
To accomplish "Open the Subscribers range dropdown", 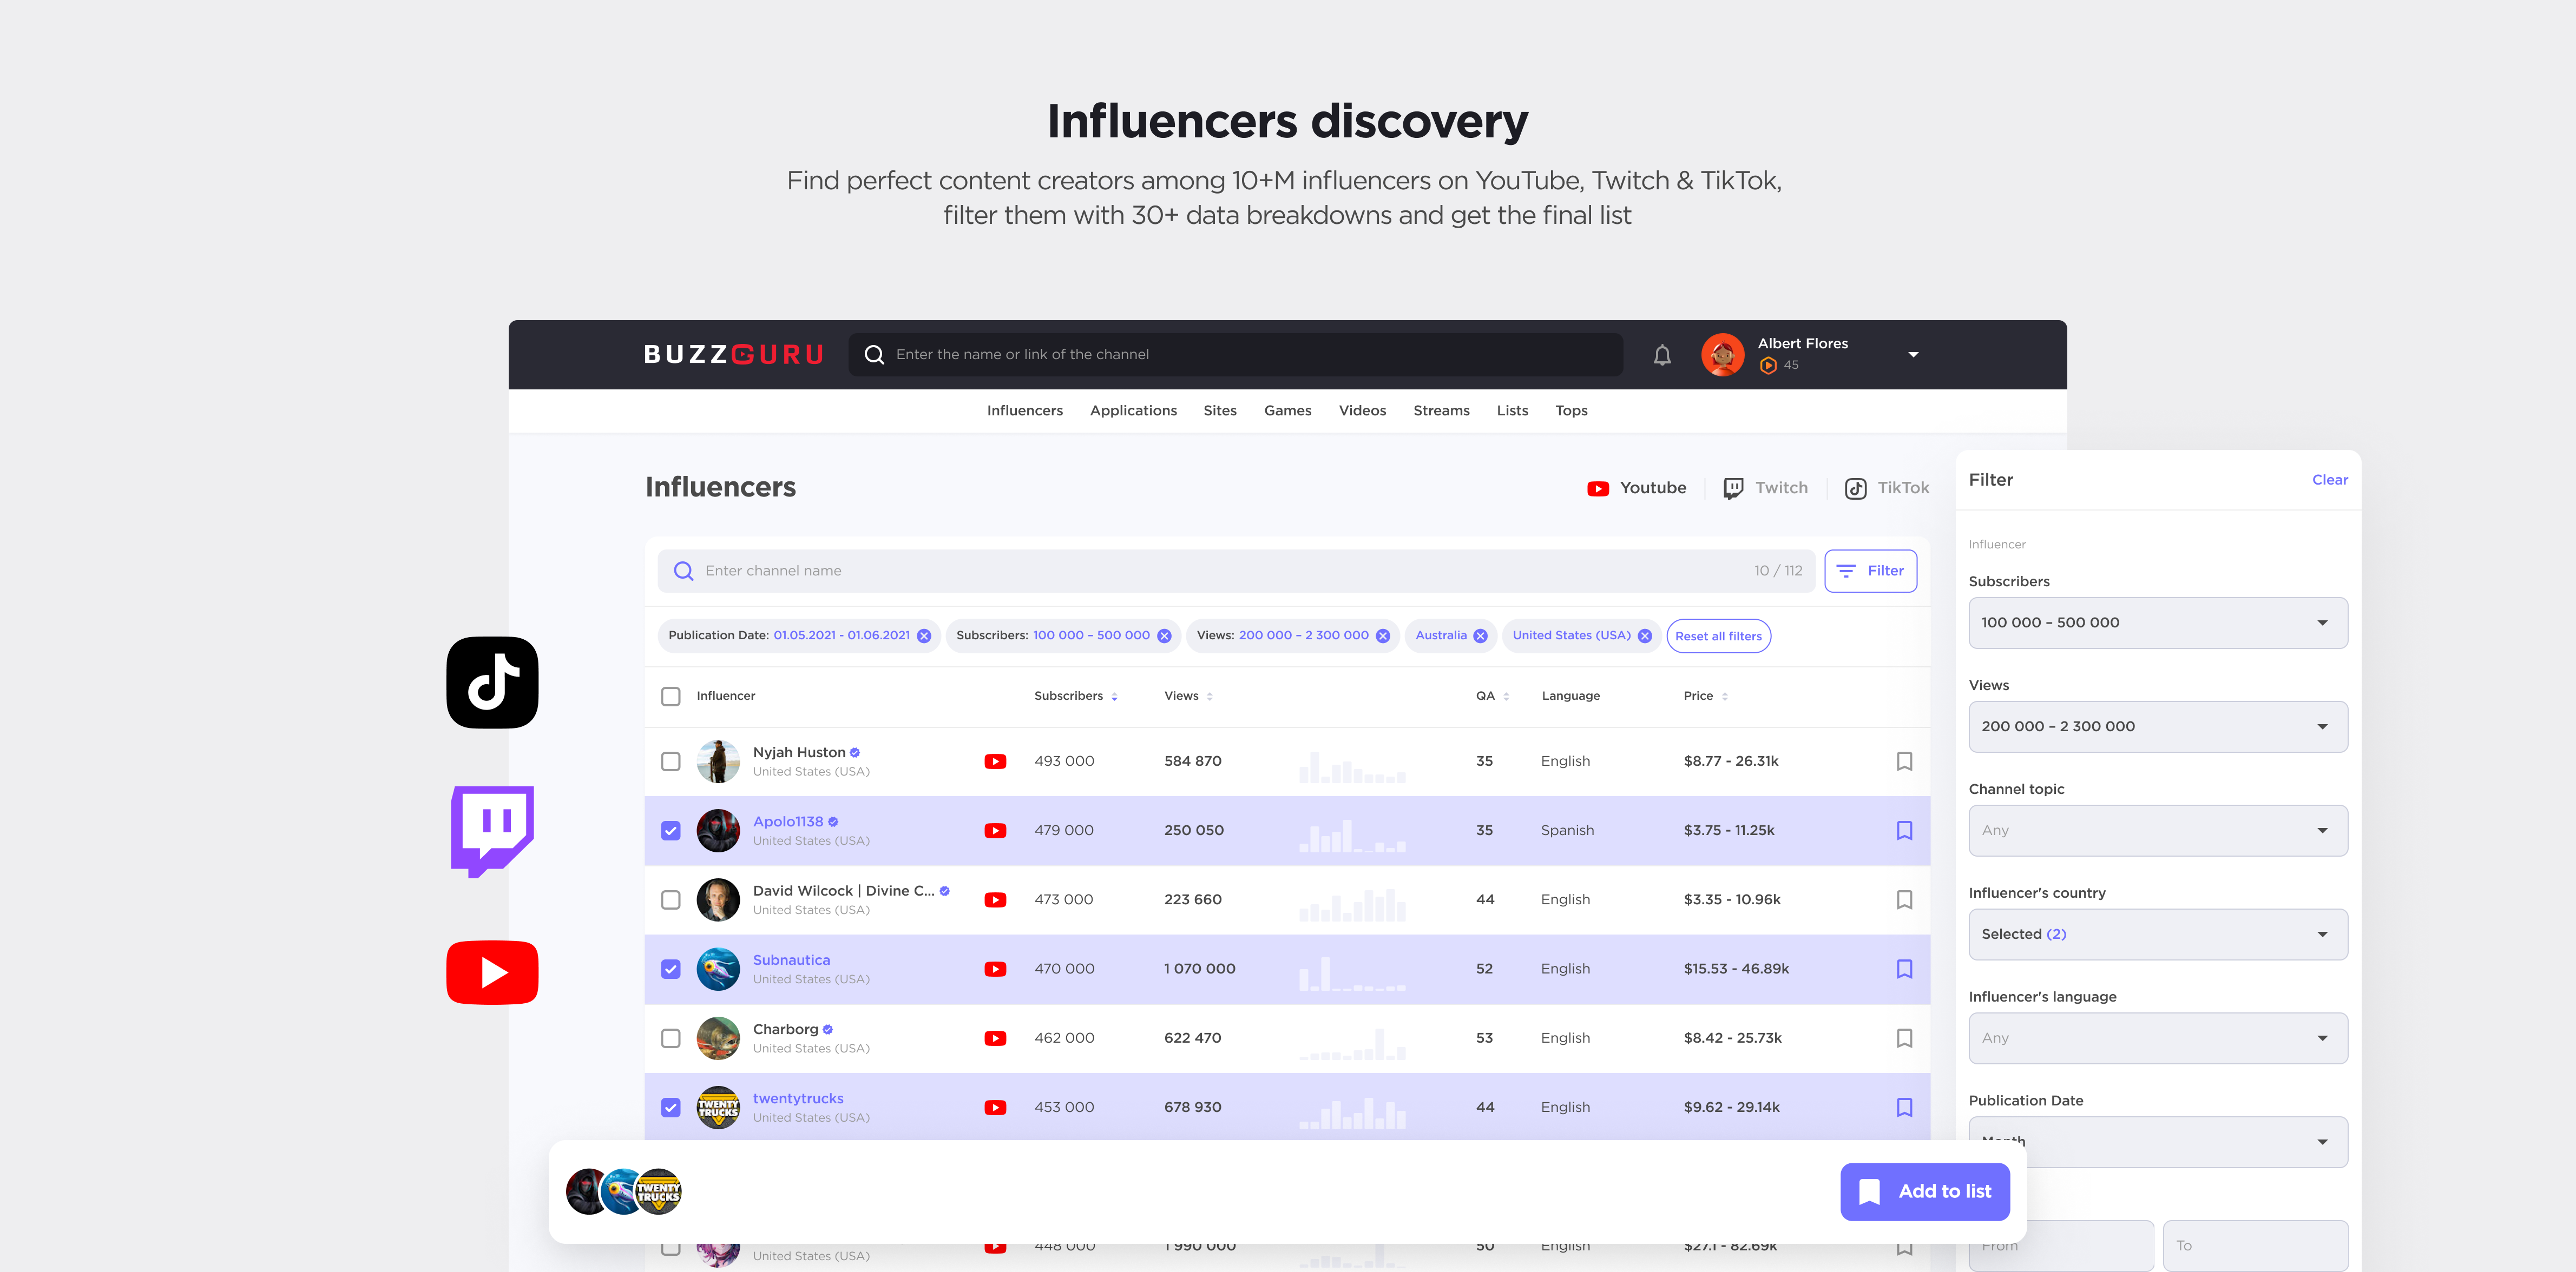I will point(2157,622).
